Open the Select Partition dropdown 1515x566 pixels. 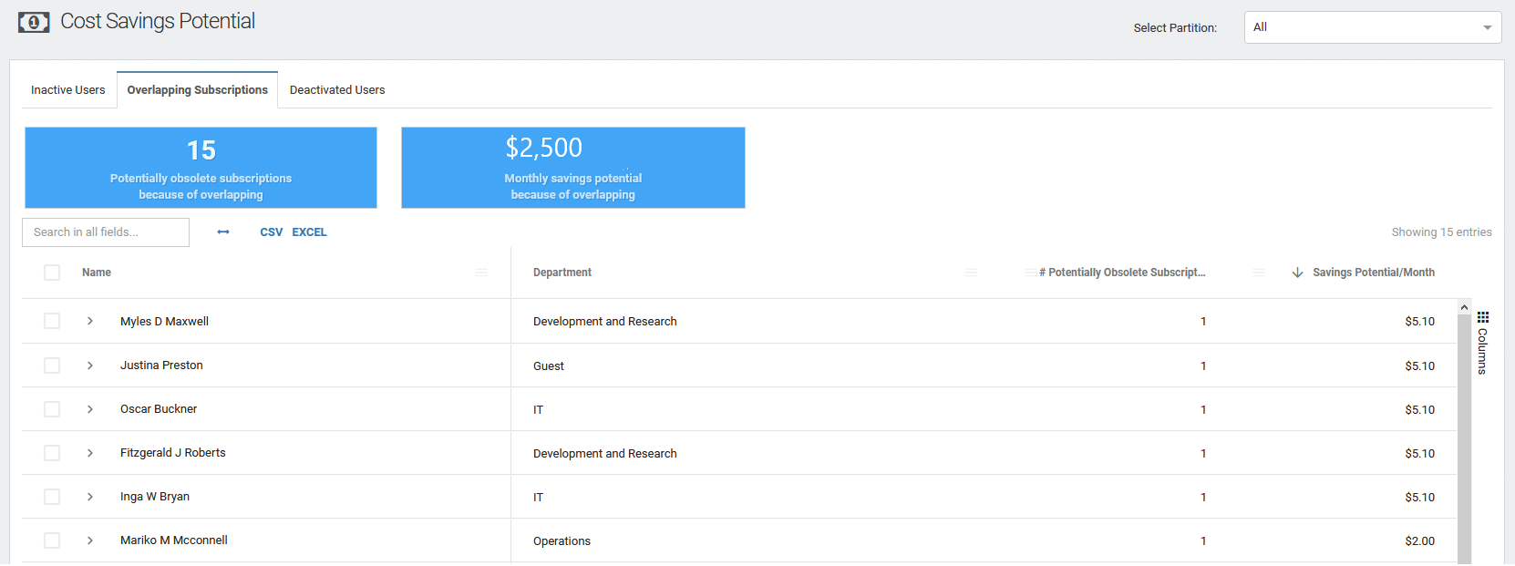click(x=1372, y=27)
